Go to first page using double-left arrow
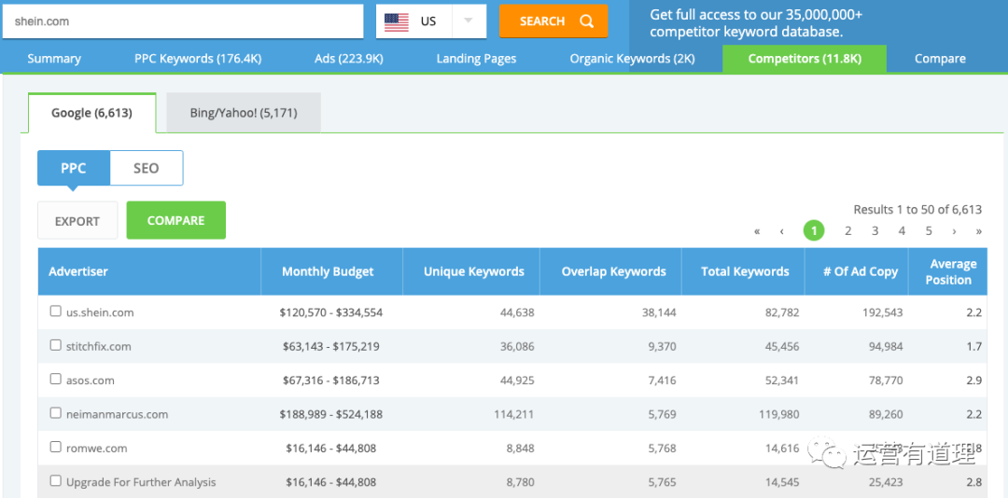 tap(757, 231)
